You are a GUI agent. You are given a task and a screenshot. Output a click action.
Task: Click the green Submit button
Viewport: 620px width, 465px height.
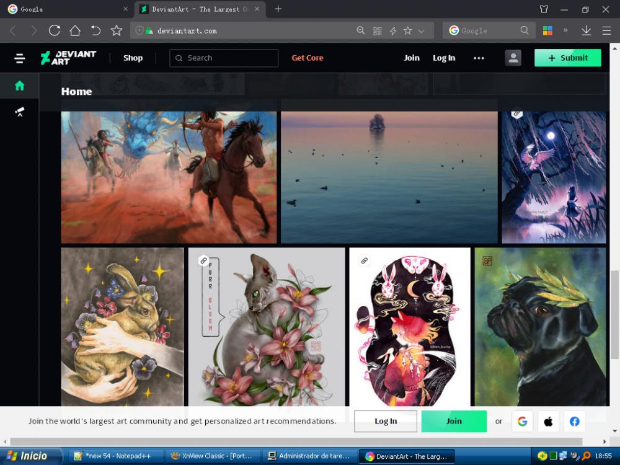click(567, 58)
